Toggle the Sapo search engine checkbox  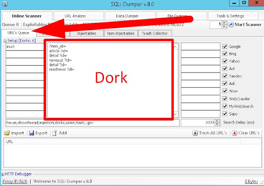tap(225, 114)
